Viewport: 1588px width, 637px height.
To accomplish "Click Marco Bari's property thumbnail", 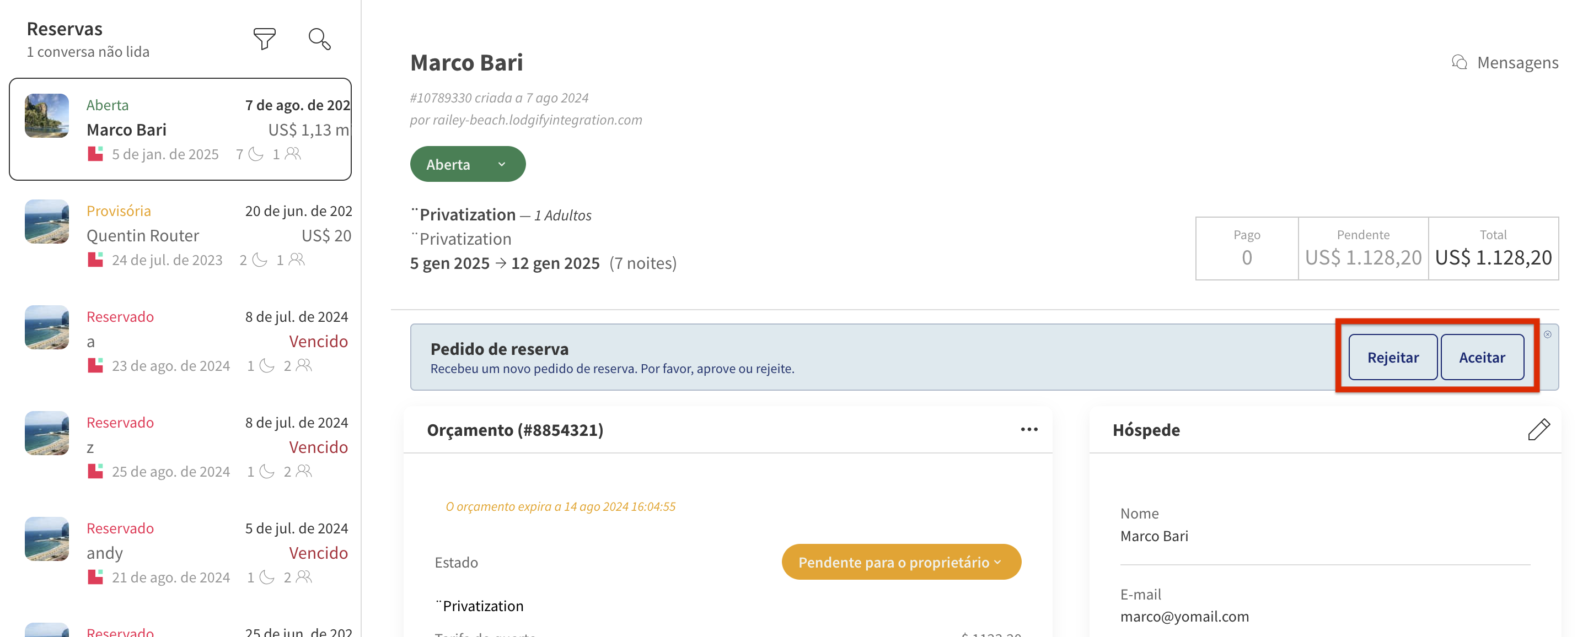I will 47,116.
